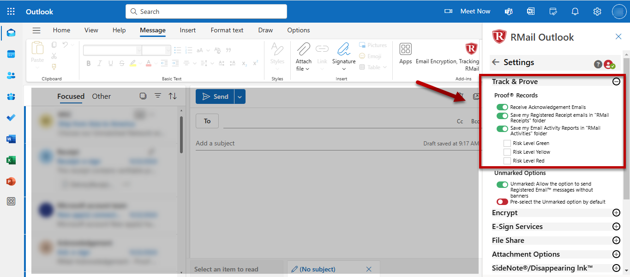Click the RMail Email Encryption ribbon icon
The width and height of the screenshot is (630, 277).
tap(471, 48)
